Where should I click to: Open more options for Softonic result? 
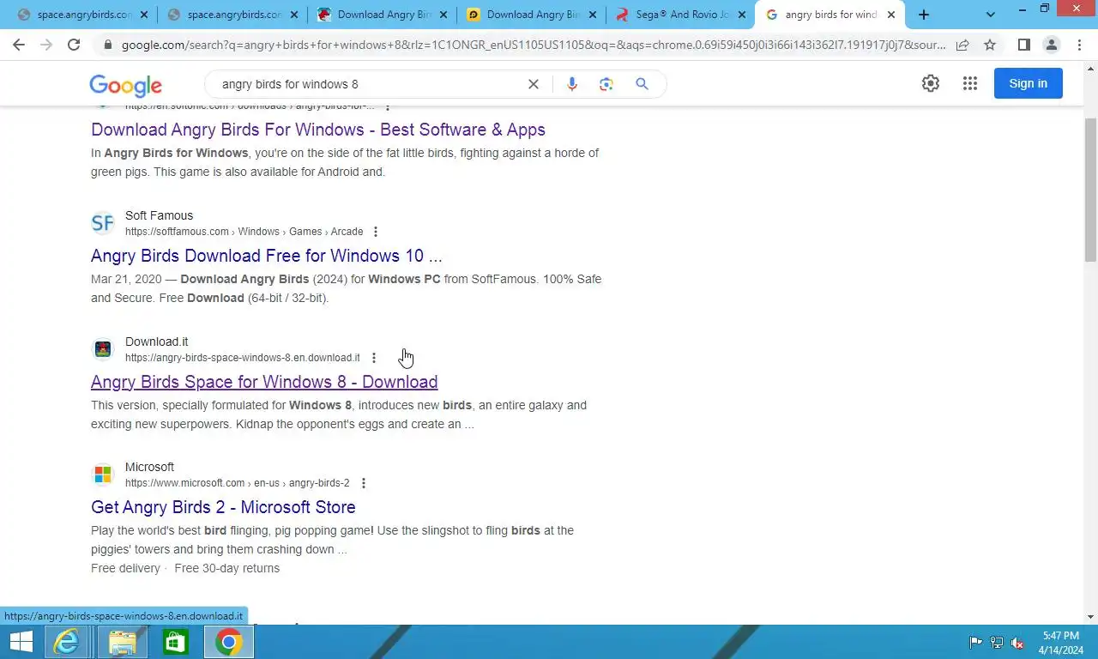[x=388, y=106]
